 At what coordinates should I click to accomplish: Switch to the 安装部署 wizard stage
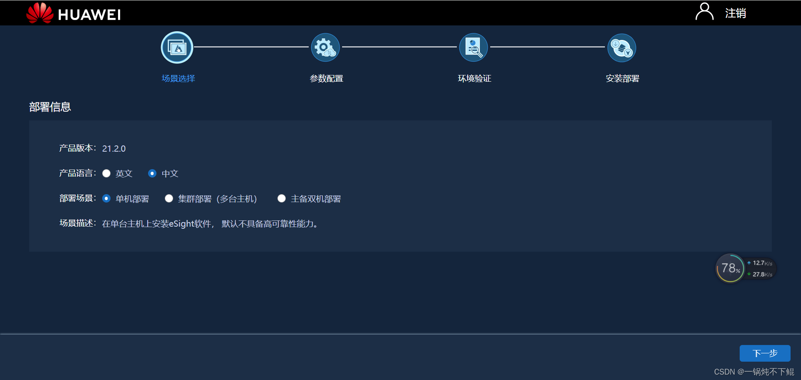pos(622,78)
